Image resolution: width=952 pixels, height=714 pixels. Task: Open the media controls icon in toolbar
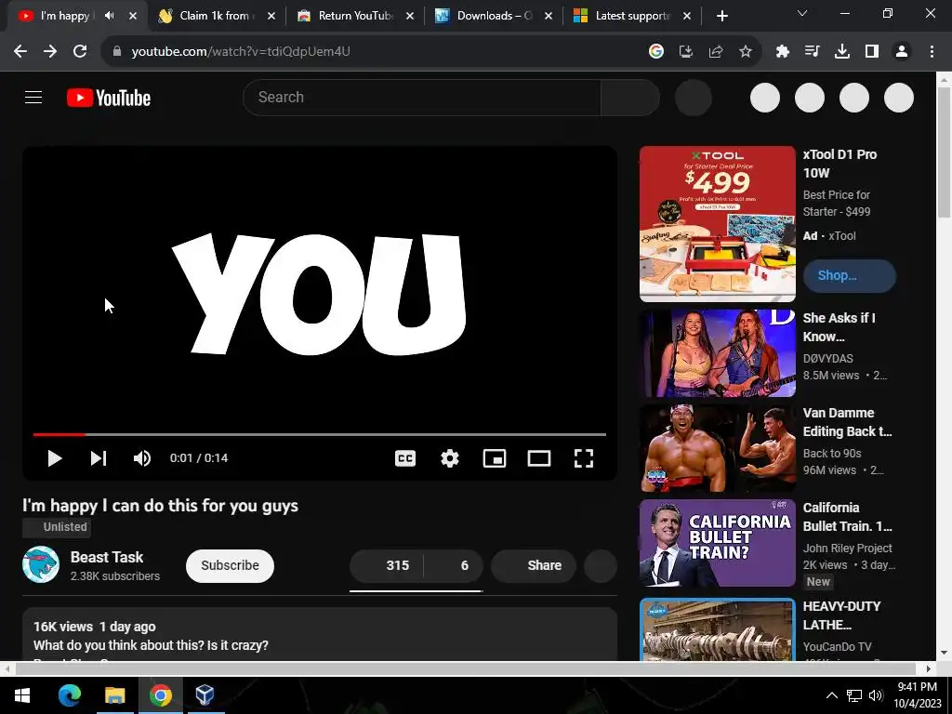[813, 52]
